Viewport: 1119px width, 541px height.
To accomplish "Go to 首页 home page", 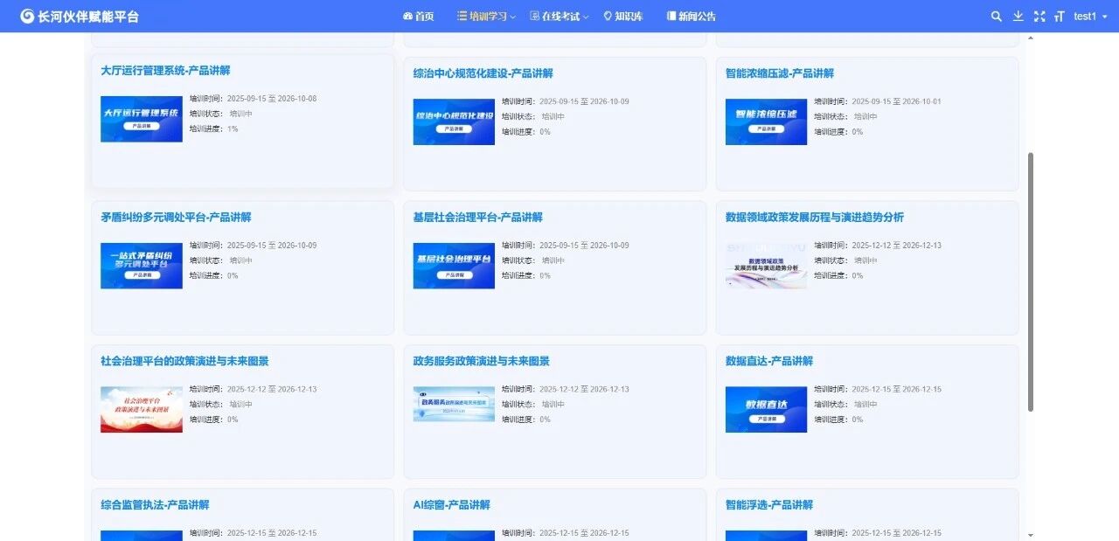I will [418, 17].
